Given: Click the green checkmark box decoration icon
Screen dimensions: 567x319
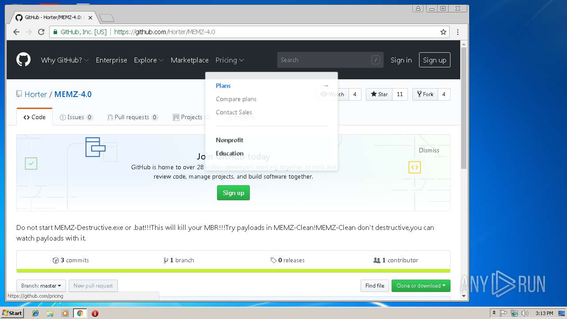Looking at the screenshot, I should (31, 163).
